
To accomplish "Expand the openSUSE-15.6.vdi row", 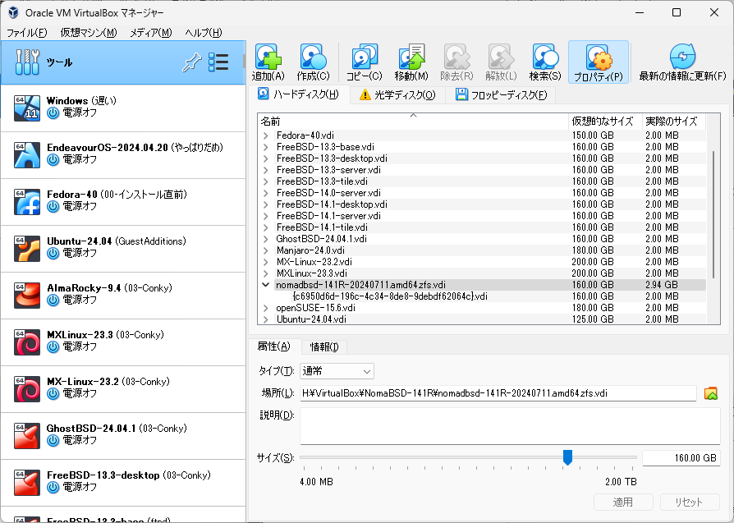I will (x=266, y=308).
